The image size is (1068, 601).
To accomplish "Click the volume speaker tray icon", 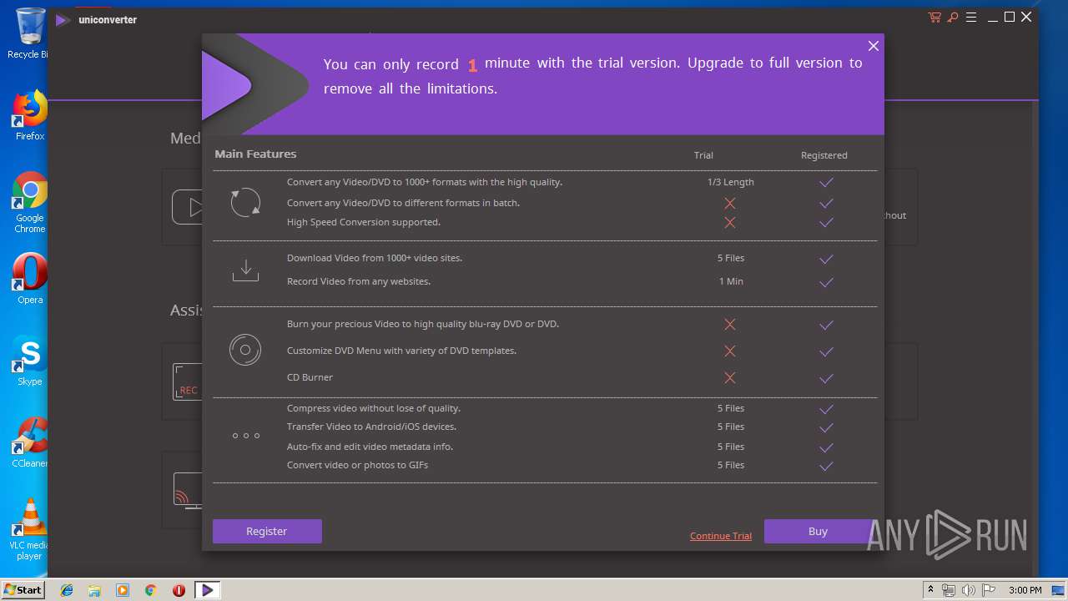I will [x=968, y=590].
